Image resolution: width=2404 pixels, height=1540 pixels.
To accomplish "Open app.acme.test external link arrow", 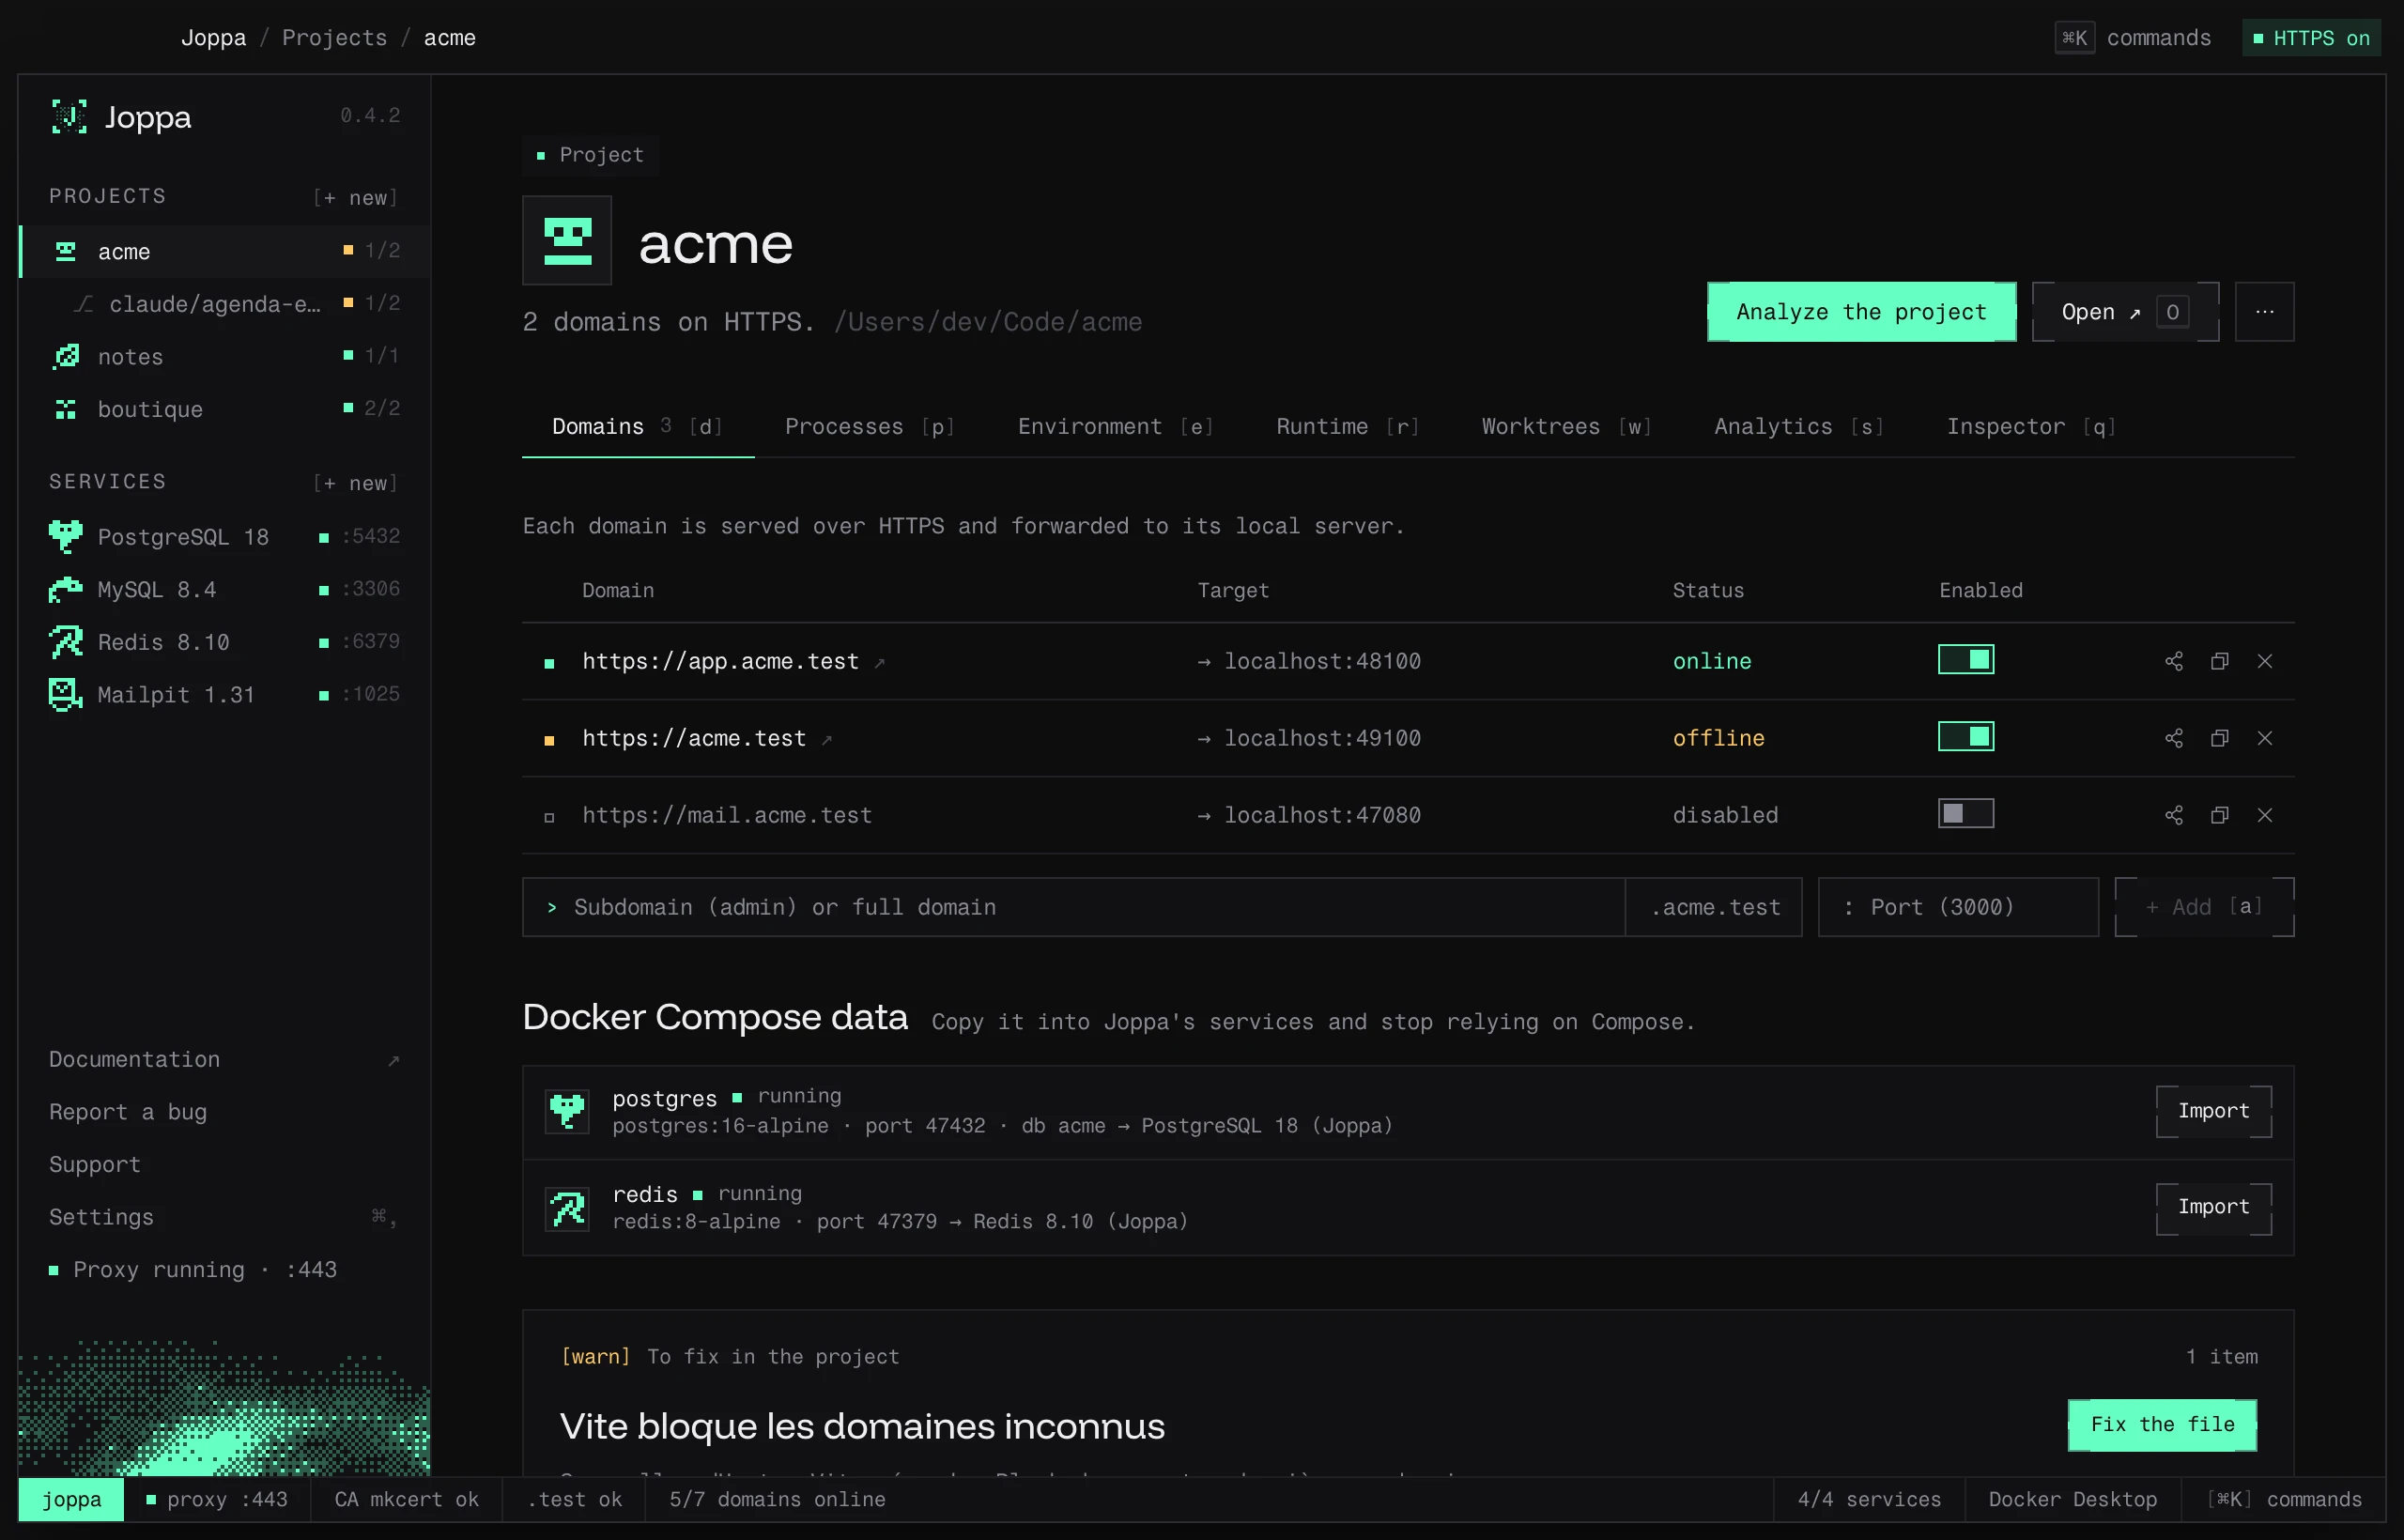I will coord(879,662).
